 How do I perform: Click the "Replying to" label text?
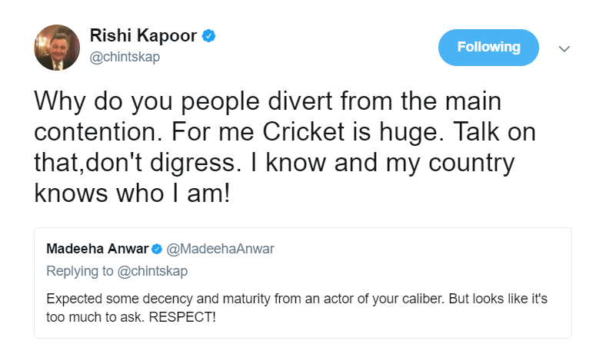[x=78, y=271]
